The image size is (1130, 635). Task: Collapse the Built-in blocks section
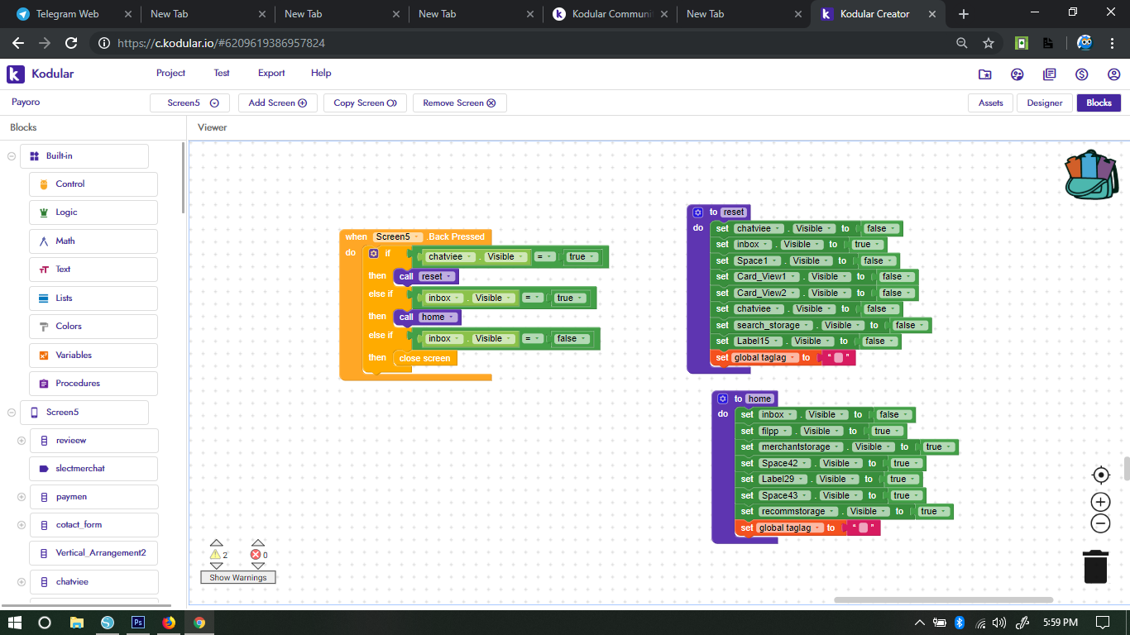click(x=12, y=155)
